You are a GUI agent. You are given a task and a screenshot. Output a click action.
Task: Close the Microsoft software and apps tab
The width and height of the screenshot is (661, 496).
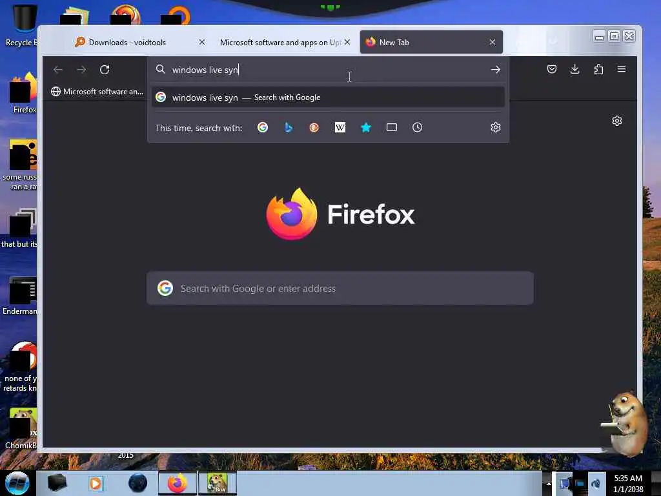(347, 42)
